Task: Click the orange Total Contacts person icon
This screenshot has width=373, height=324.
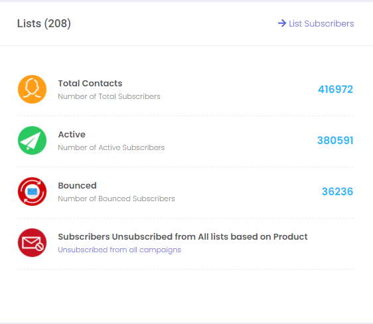Action: 32,90
